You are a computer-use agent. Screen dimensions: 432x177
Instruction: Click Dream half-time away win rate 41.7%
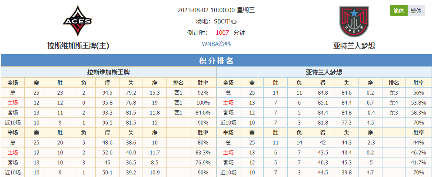419,163
